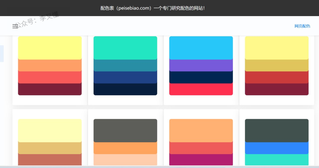Click the brick red stripe in the top-right palette
This screenshot has width=319, height=168.
click(x=277, y=77)
